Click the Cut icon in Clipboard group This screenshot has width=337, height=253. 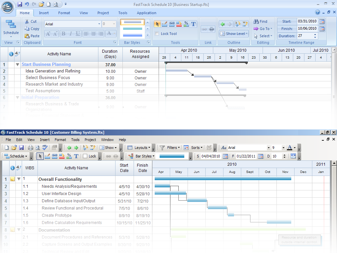(27, 21)
